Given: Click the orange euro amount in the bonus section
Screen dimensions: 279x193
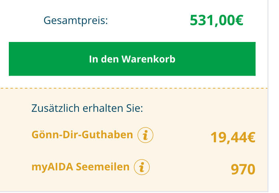Looking at the screenshot, I should [233, 137].
